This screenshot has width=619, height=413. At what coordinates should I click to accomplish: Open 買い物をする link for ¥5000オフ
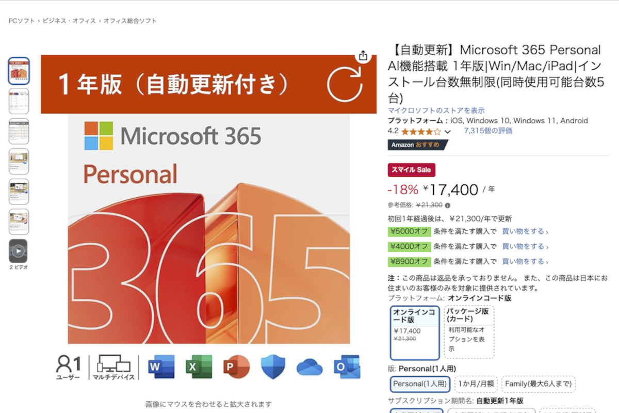click(525, 231)
